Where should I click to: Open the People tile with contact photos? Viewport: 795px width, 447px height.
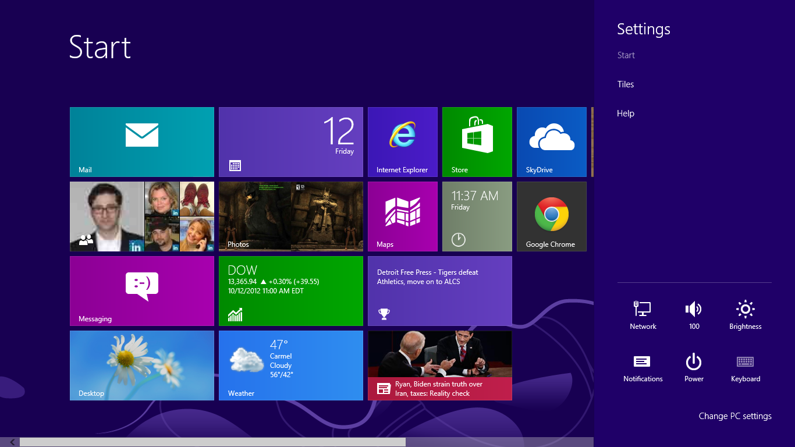142,217
